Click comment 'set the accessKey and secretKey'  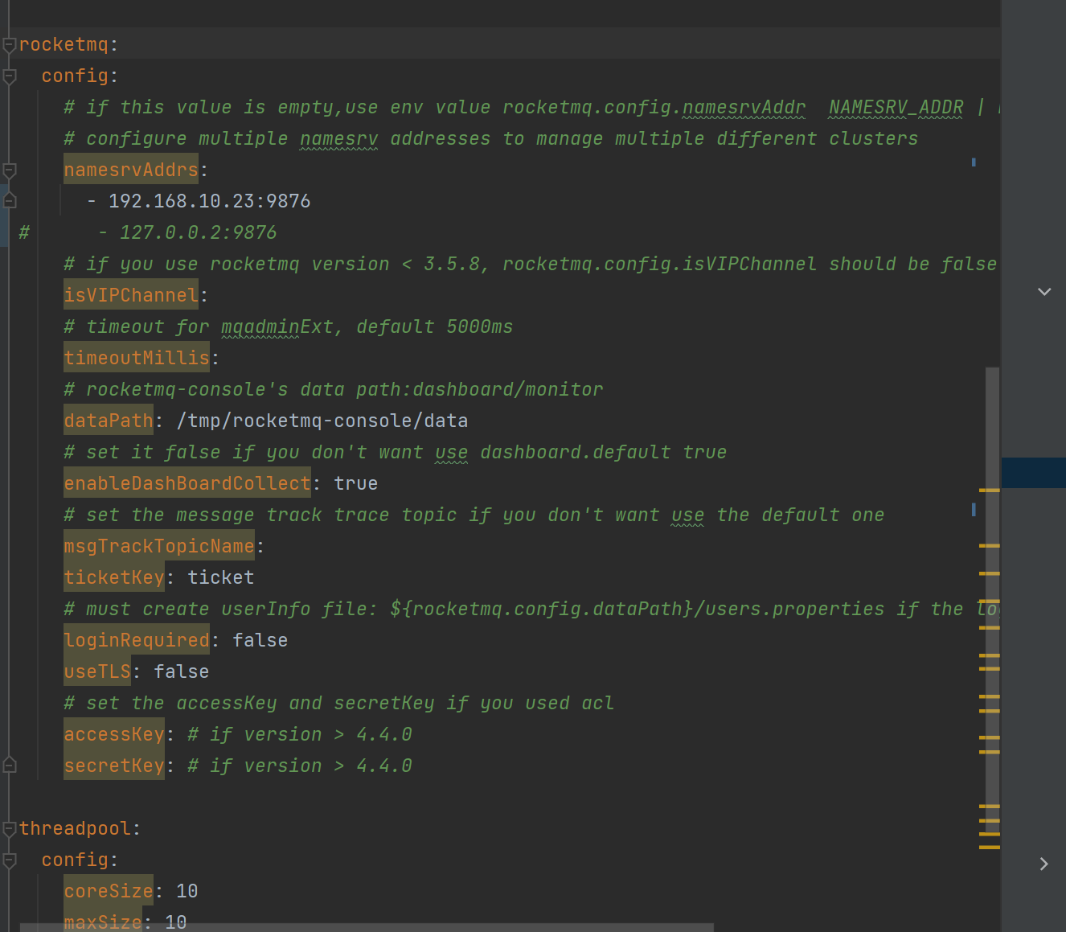click(339, 703)
